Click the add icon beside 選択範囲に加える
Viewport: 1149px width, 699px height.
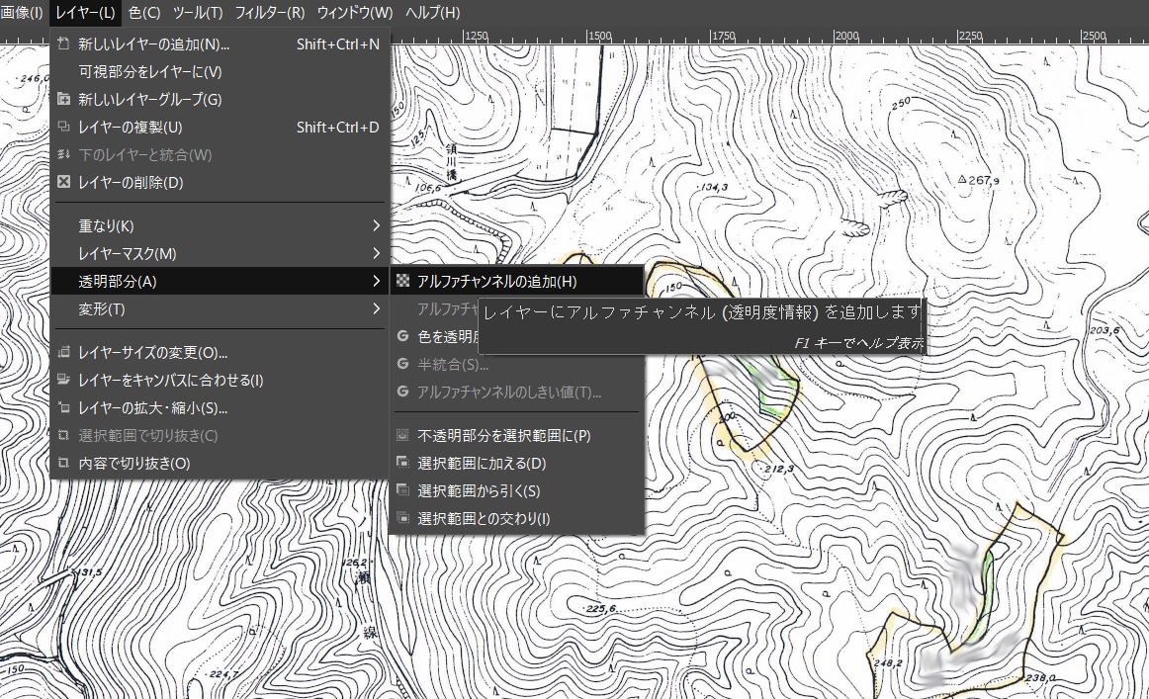(x=402, y=463)
